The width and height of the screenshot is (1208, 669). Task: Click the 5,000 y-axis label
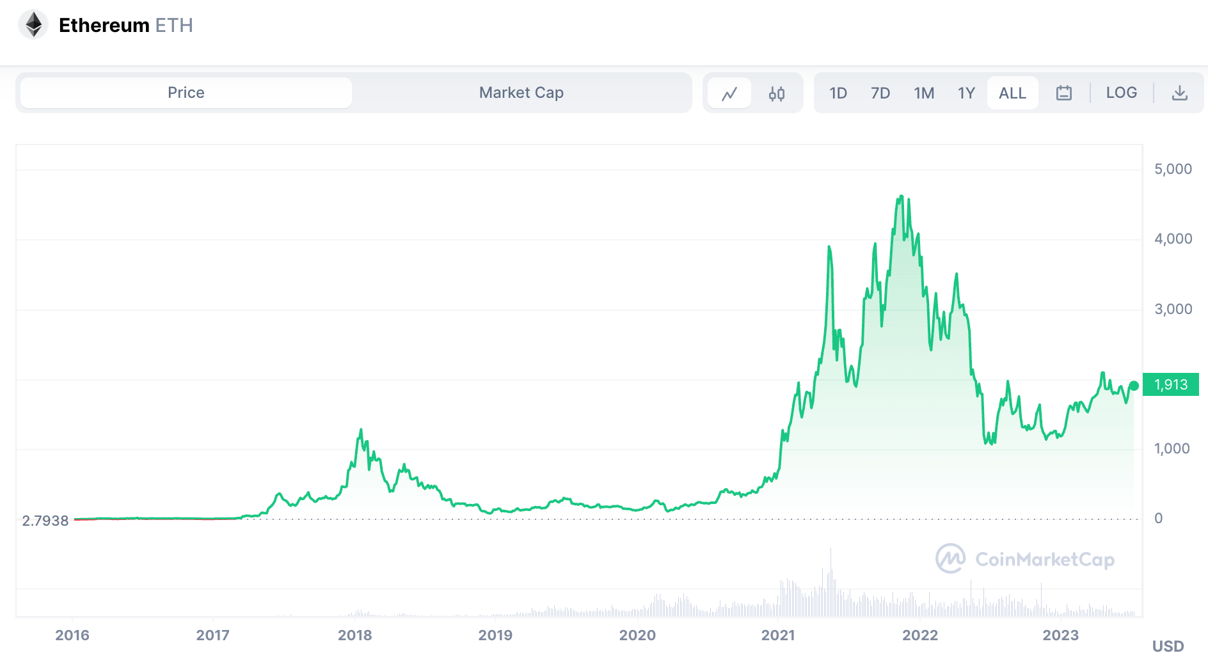[1173, 169]
